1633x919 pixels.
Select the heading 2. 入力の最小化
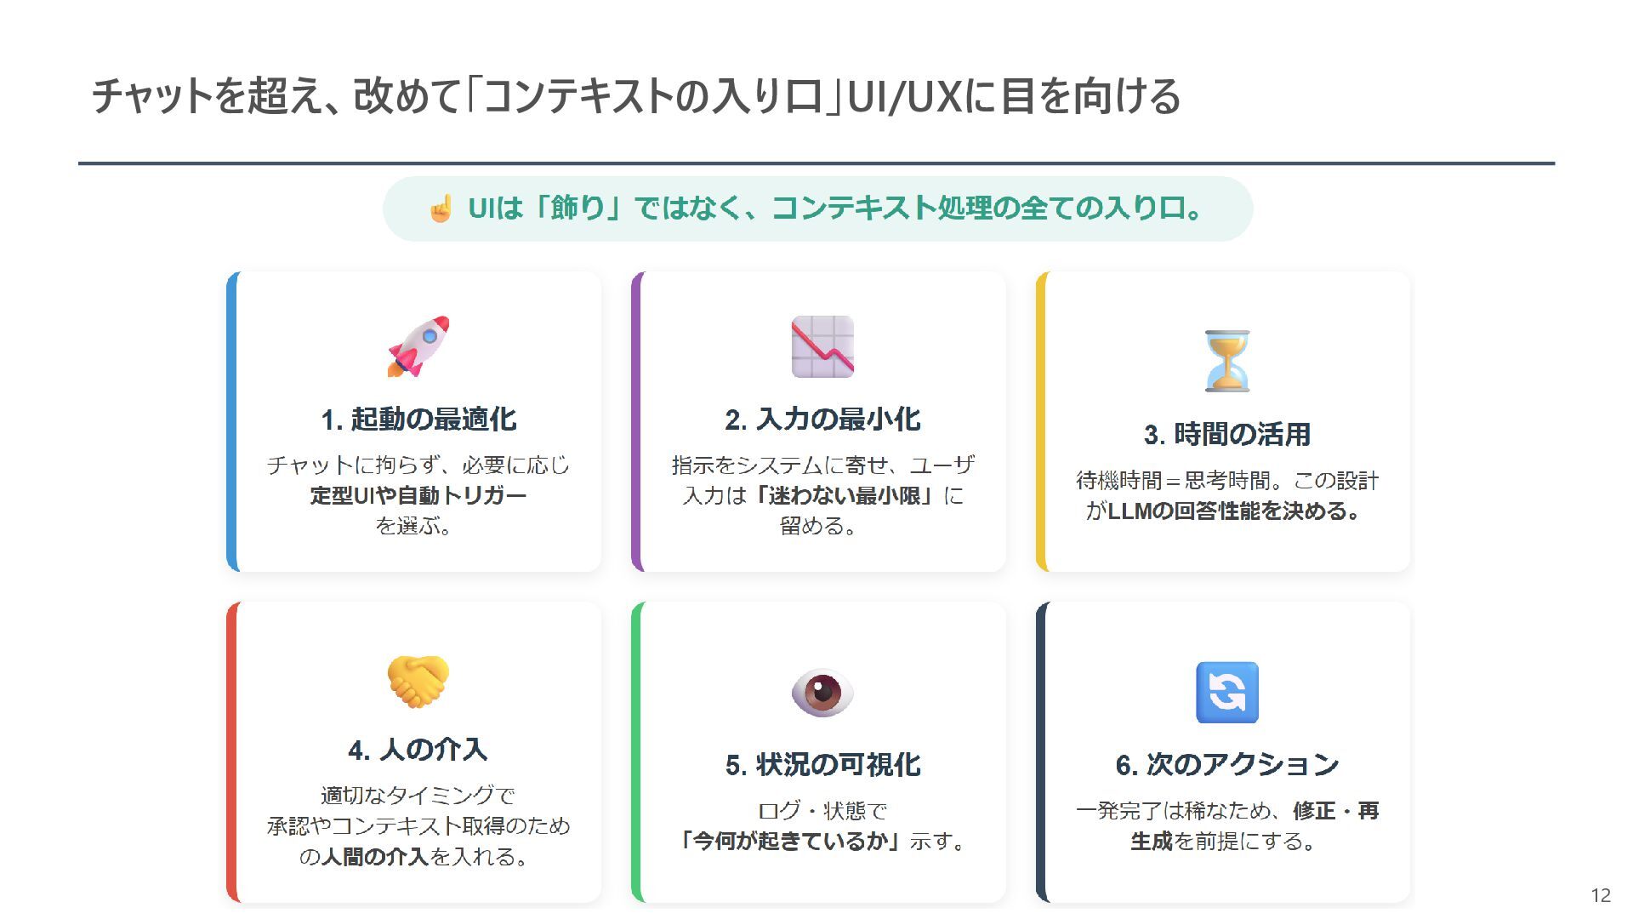pyautogui.click(x=822, y=420)
